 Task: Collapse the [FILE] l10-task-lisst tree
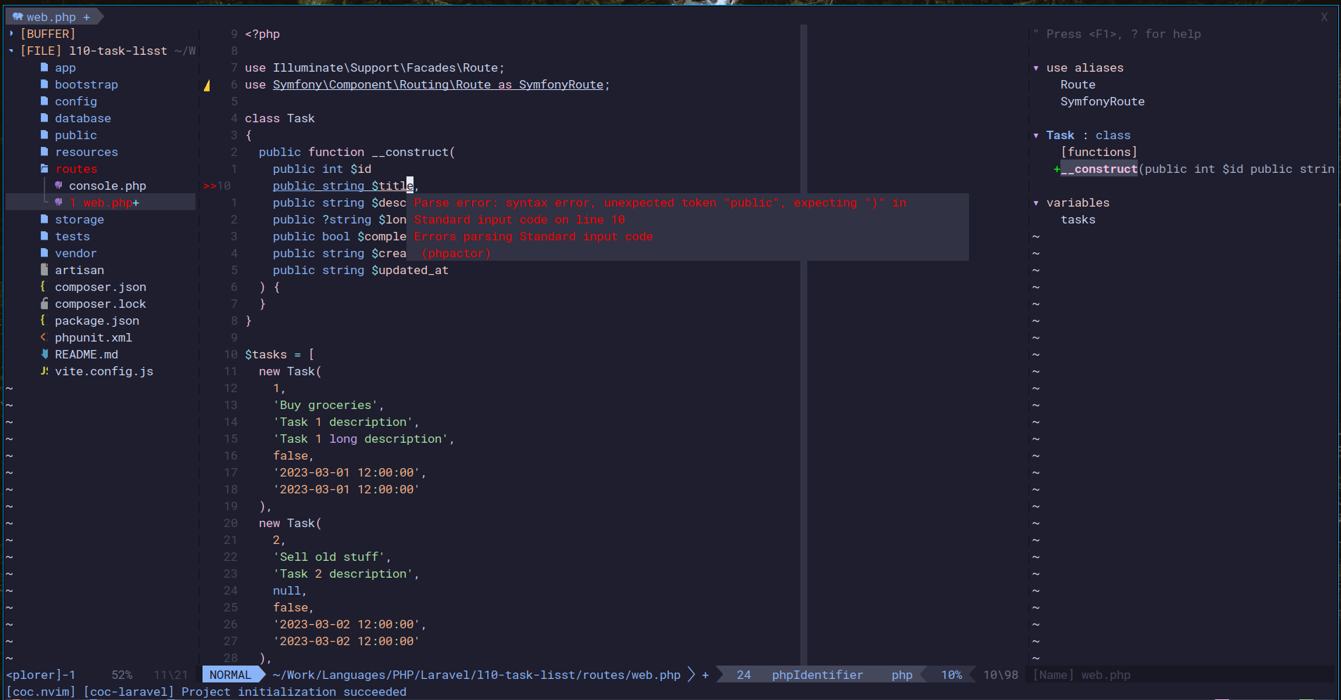tap(11, 51)
